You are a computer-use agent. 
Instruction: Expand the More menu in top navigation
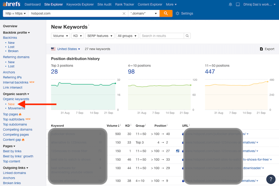(171, 4)
